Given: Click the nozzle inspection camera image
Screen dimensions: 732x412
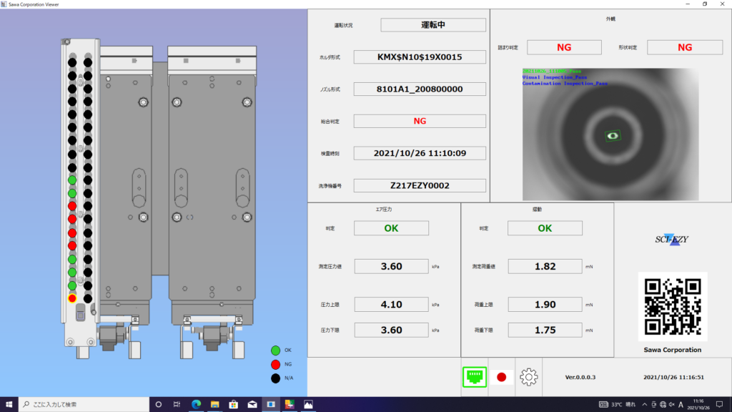Looking at the screenshot, I should tap(610, 134).
